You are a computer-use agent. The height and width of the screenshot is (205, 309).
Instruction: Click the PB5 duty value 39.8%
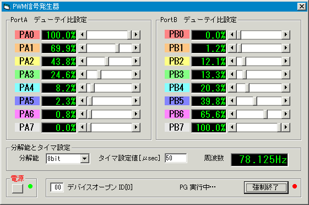pyautogui.click(x=209, y=101)
